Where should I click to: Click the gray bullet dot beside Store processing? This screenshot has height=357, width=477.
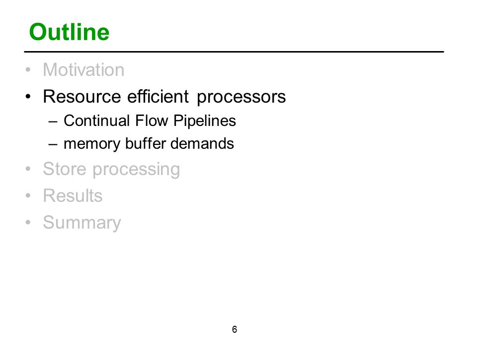coord(28,169)
